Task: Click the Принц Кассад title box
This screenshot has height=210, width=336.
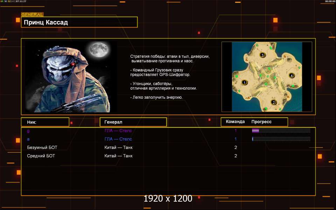Action: coord(79,22)
